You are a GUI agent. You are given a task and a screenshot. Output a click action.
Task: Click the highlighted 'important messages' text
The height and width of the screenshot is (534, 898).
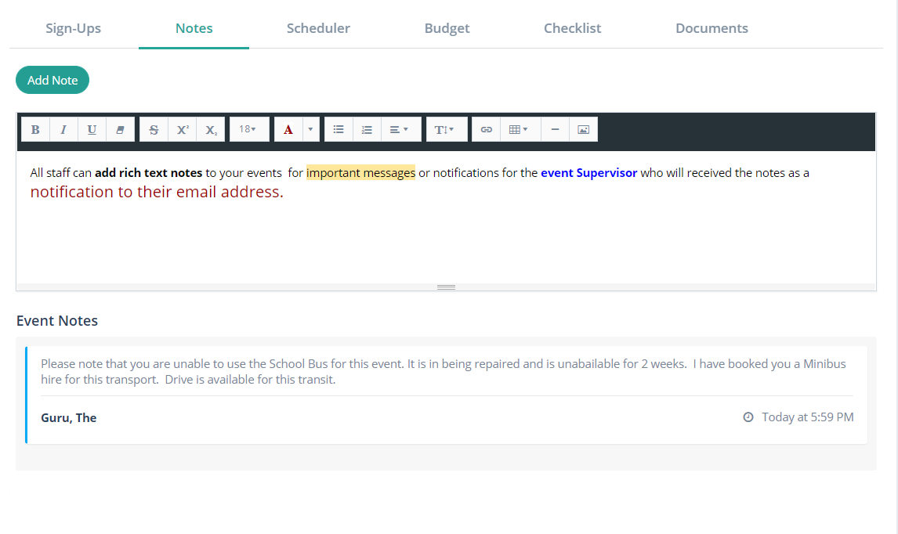click(360, 173)
